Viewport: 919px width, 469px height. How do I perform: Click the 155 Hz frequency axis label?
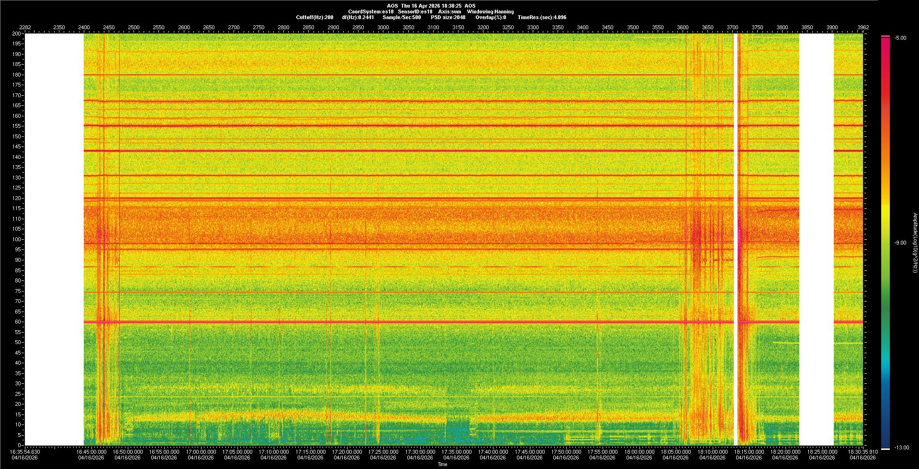17,126
